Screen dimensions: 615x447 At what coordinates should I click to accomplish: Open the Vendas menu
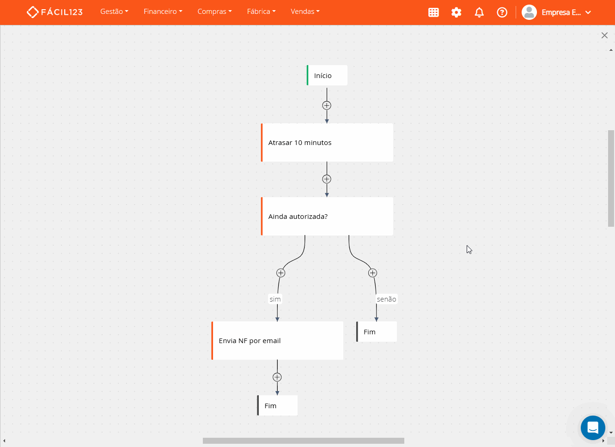305,12
